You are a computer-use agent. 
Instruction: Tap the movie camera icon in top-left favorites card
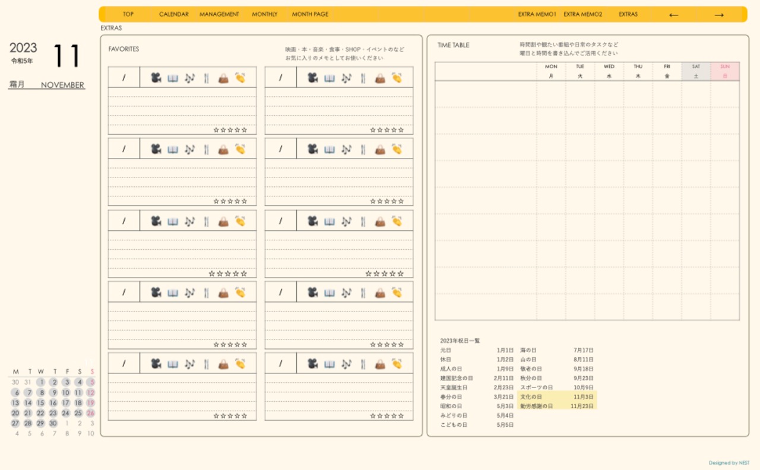click(x=156, y=78)
